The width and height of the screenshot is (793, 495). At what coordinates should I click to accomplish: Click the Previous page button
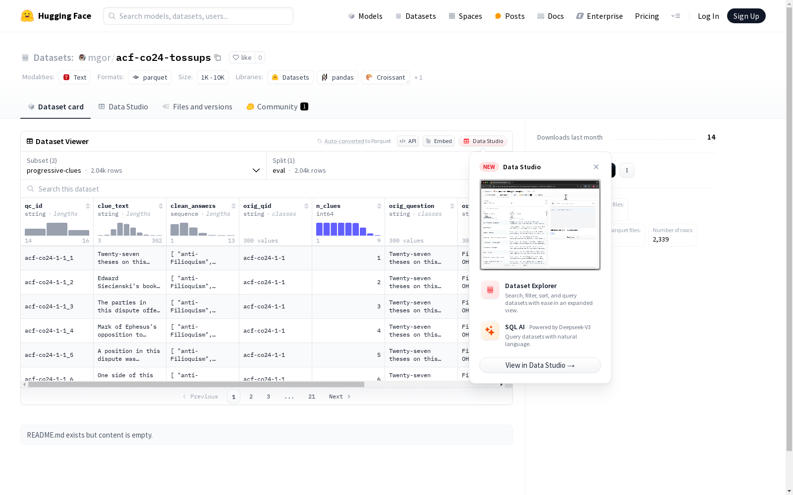[x=200, y=396]
